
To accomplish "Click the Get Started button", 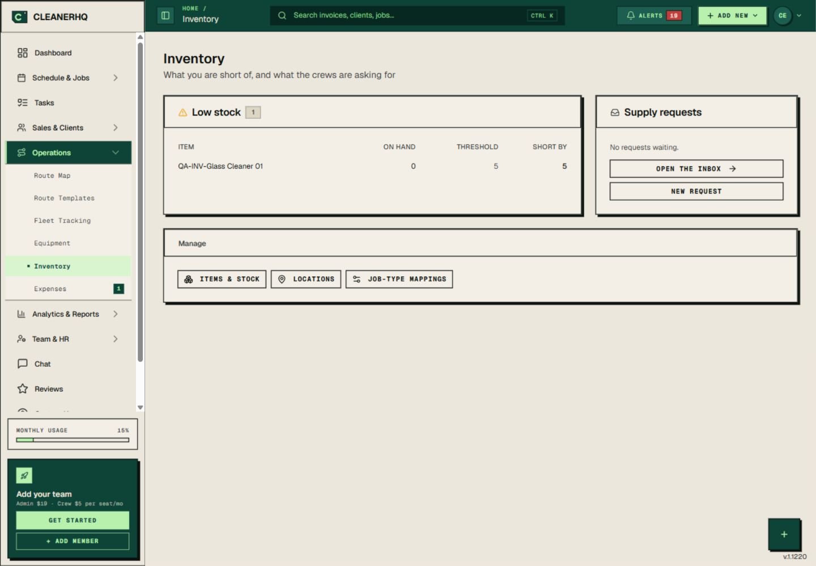I will click(73, 520).
